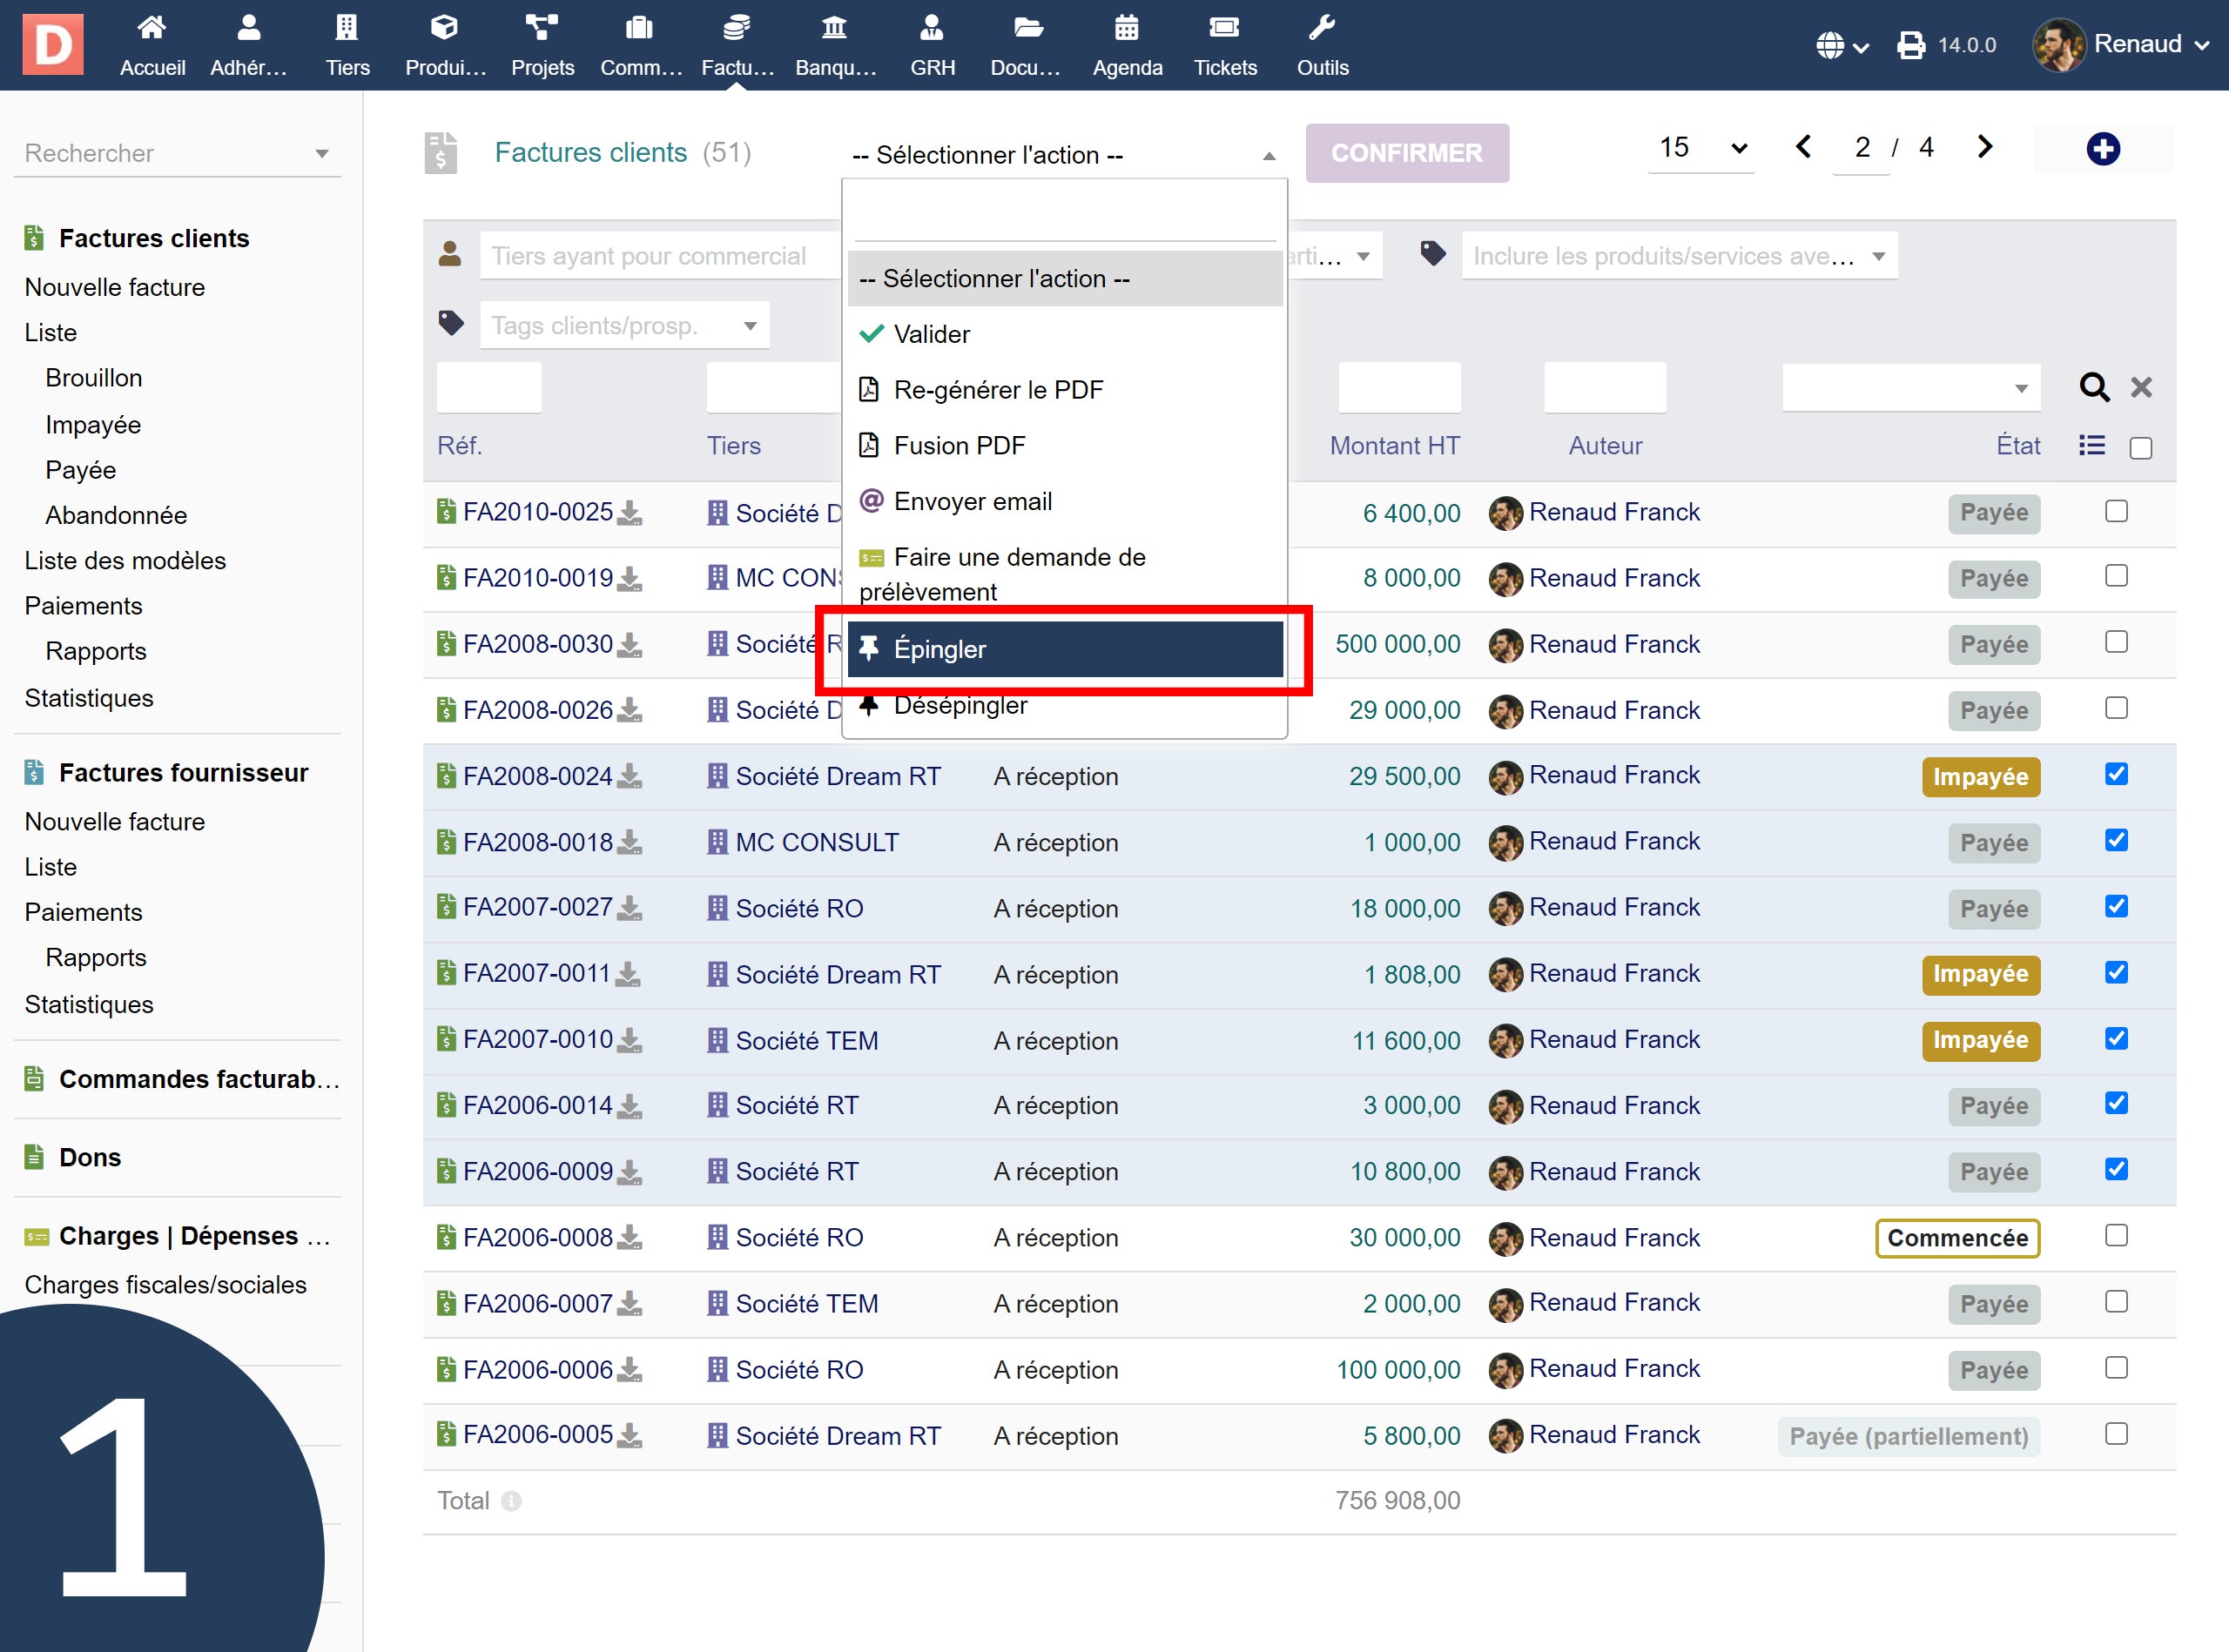Click the plus icon to add invoice
Viewport: 2229px width, 1652px height.
2102,149
